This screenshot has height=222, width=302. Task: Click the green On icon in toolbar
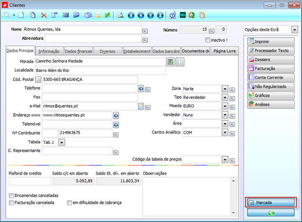pyautogui.click(x=183, y=15)
